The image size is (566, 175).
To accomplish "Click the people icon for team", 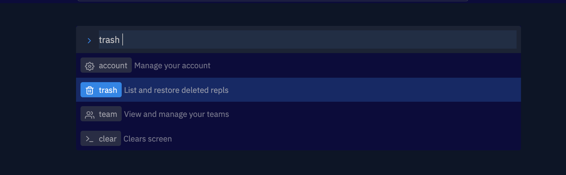I will click(90, 115).
